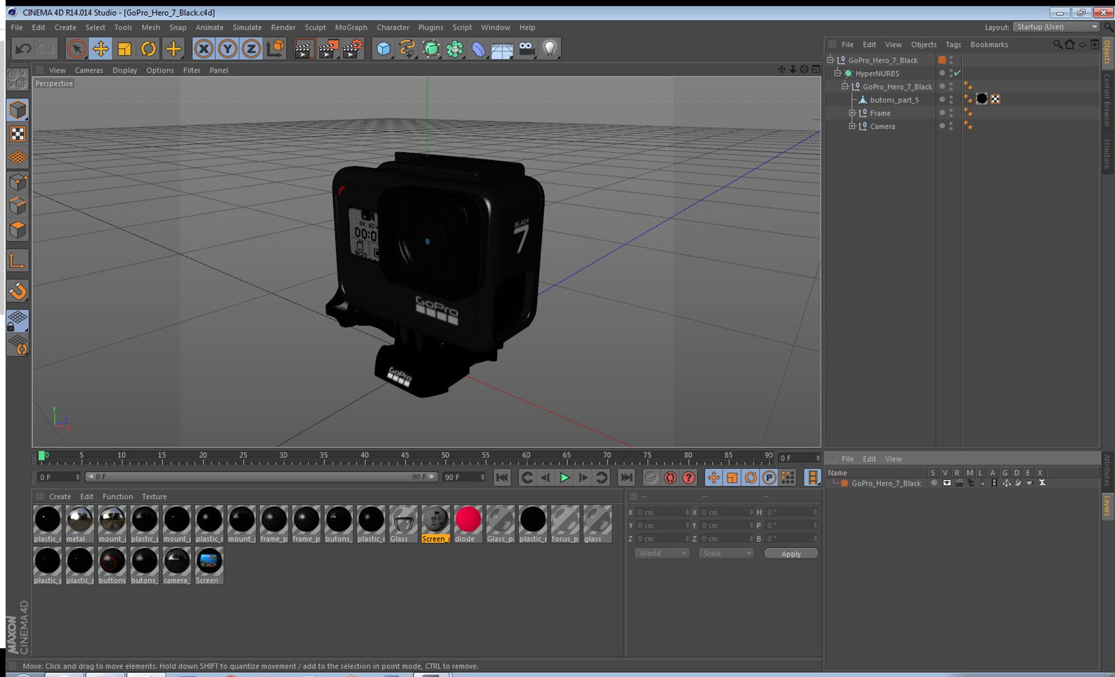Open the Scale dropdown in the coordinates panel
The width and height of the screenshot is (1115, 677).
pyautogui.click(x=726, y=554)
